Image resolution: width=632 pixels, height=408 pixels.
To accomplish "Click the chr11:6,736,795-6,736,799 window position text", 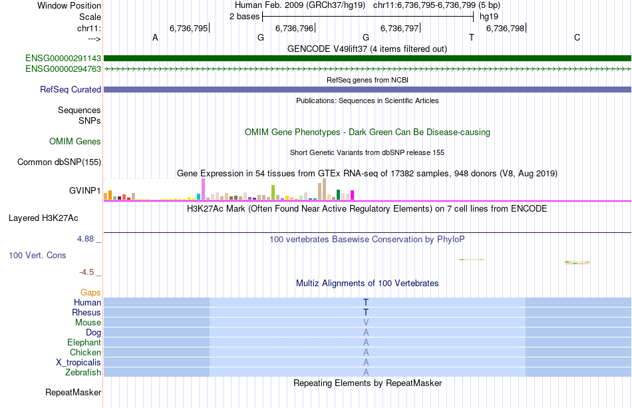I will click(x=436, y=5).
